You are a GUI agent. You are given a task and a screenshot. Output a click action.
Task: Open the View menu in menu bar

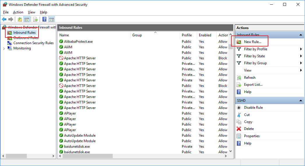pyautogui.click(x=31, y=12)
